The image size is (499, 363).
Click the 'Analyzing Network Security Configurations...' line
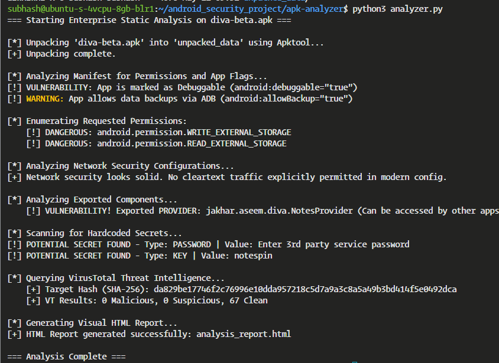tap(121, 166)
